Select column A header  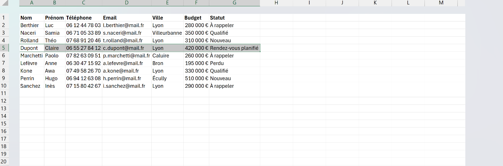tap(32, 3)
